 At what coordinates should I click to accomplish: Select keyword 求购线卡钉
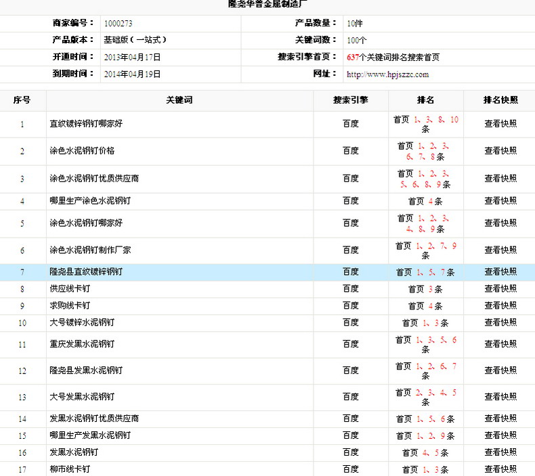(70, 306)
